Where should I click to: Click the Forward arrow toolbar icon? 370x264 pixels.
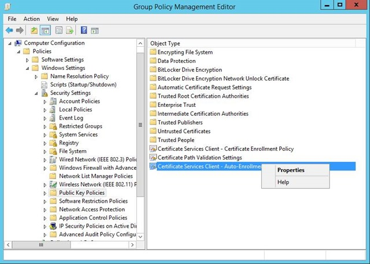(x=20, y=31)
